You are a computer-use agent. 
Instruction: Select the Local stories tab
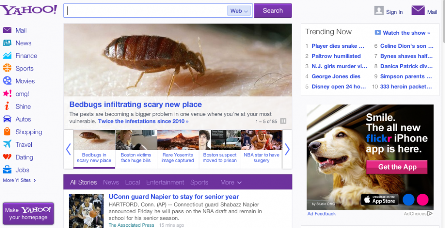[x=133, y=182]
